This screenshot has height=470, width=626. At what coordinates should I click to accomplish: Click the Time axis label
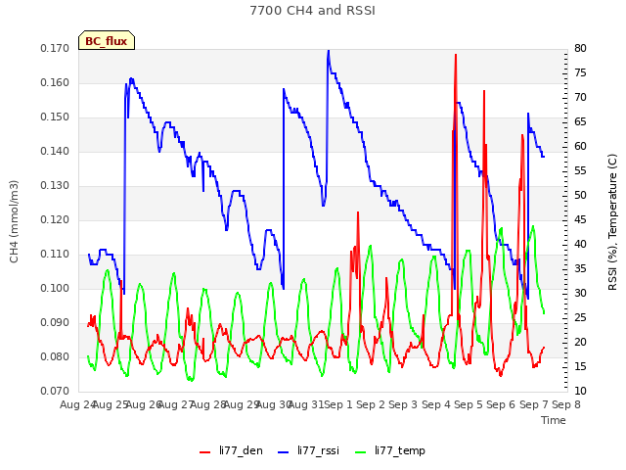554,420
